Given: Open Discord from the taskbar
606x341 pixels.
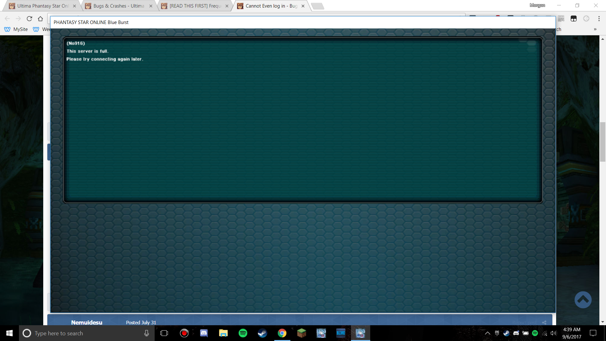Looking at the screenshot, I should tap(204, 333).
